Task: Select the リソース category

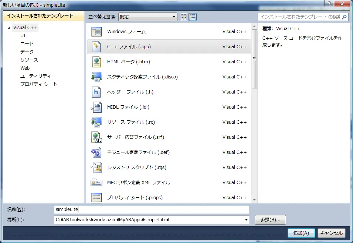Action: (x=29, y=60)
